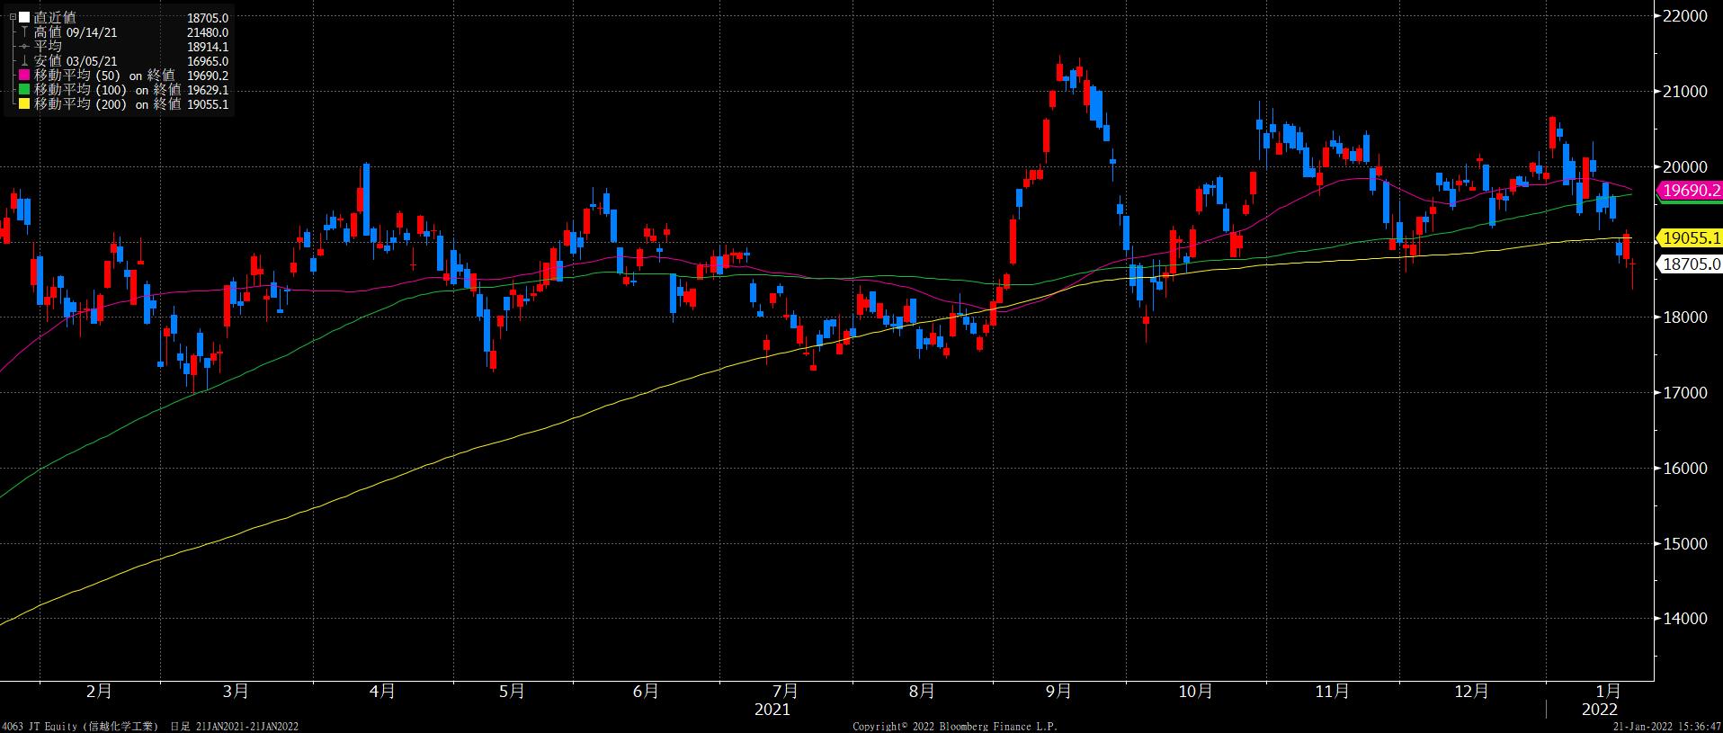This screenshot has height=733, width=1723.
Task: Select the 高値 high marker icon
Action: (x=24, y=32)
